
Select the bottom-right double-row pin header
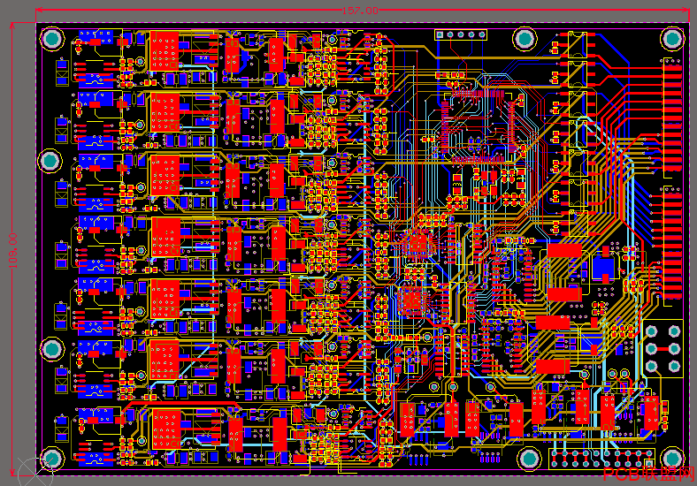point(602,459)
